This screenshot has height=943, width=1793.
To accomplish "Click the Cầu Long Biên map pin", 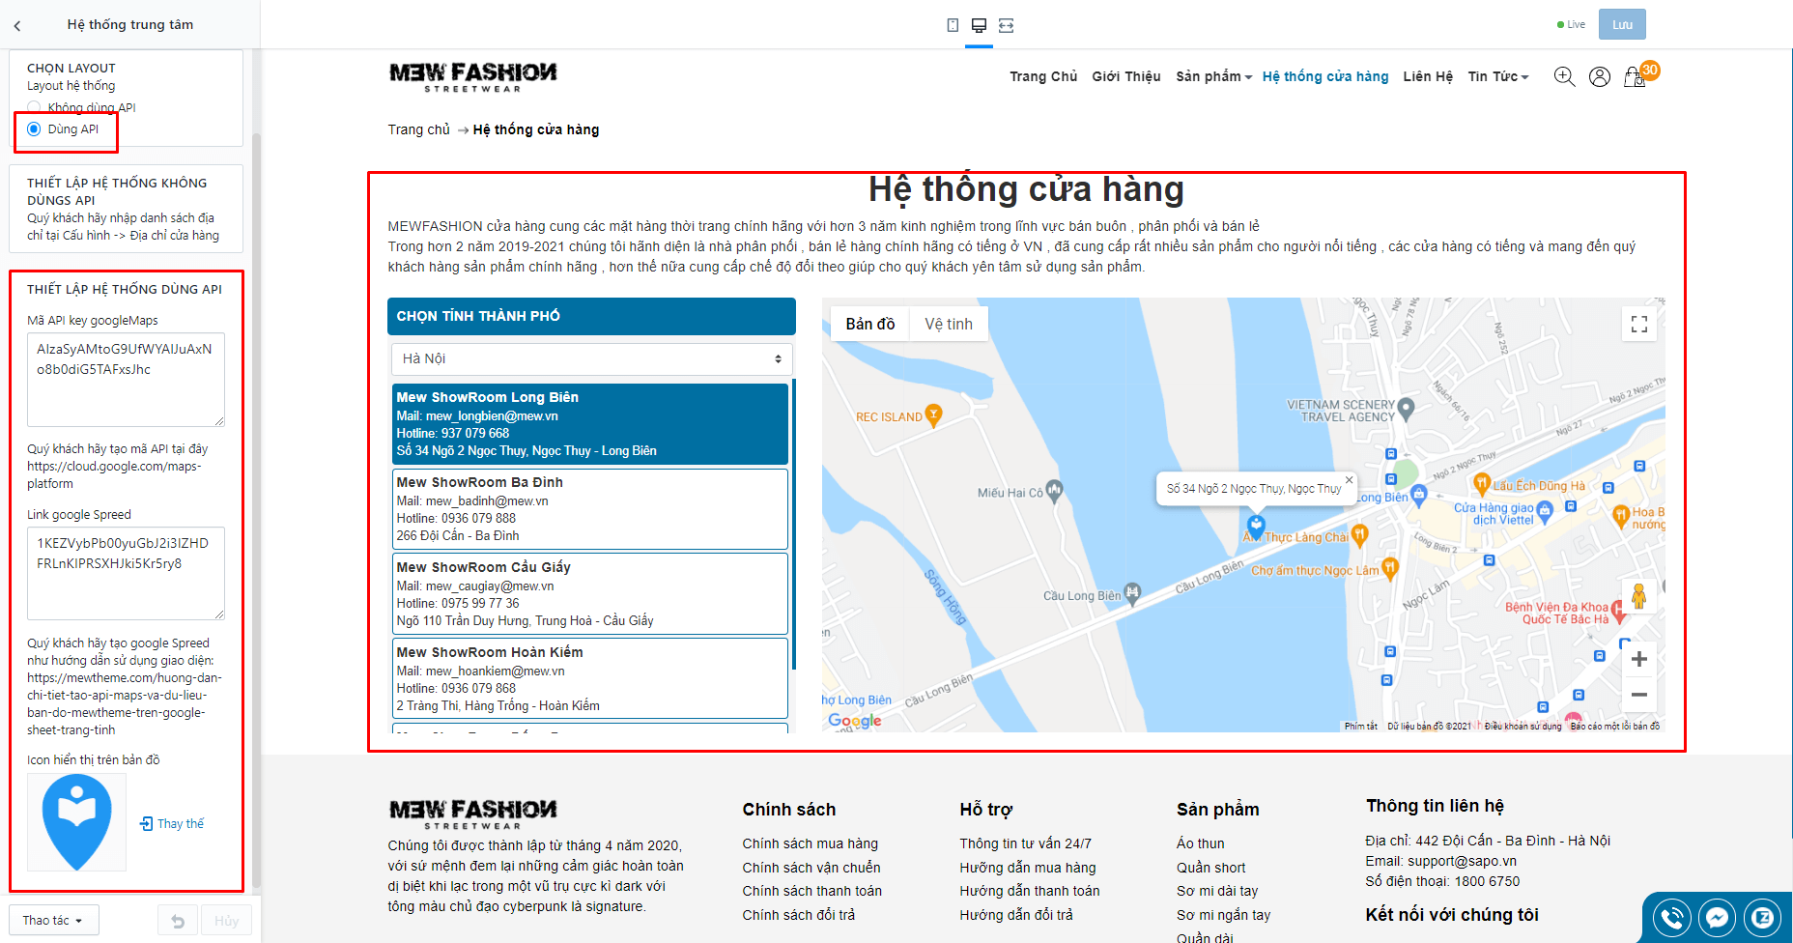I will pos(1133,593).
